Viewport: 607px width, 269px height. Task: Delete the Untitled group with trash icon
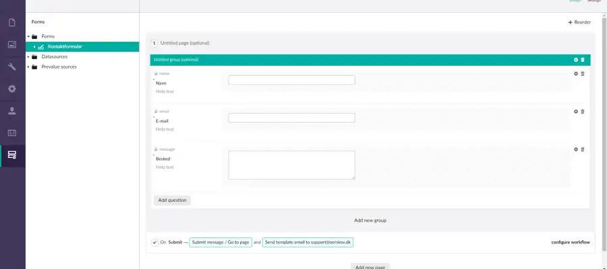[x=583, y=60]
